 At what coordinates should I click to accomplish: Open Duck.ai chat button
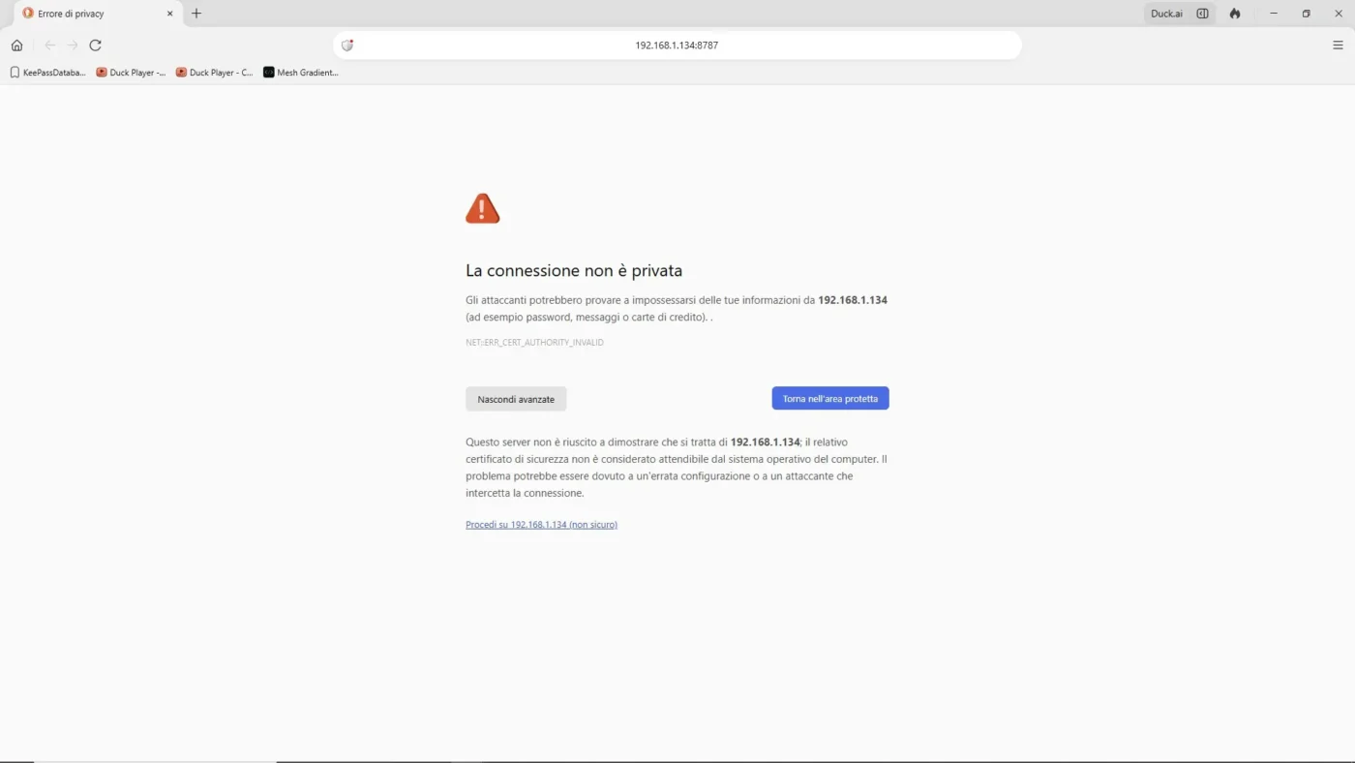1166,14
